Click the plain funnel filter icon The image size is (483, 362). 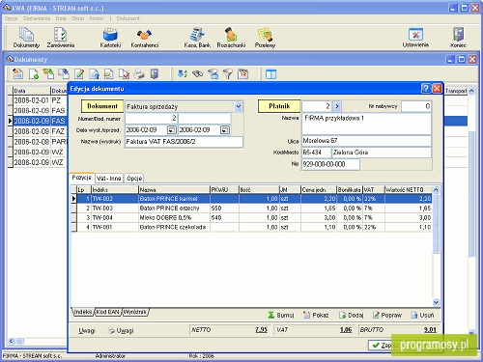[x=228, y=74]
